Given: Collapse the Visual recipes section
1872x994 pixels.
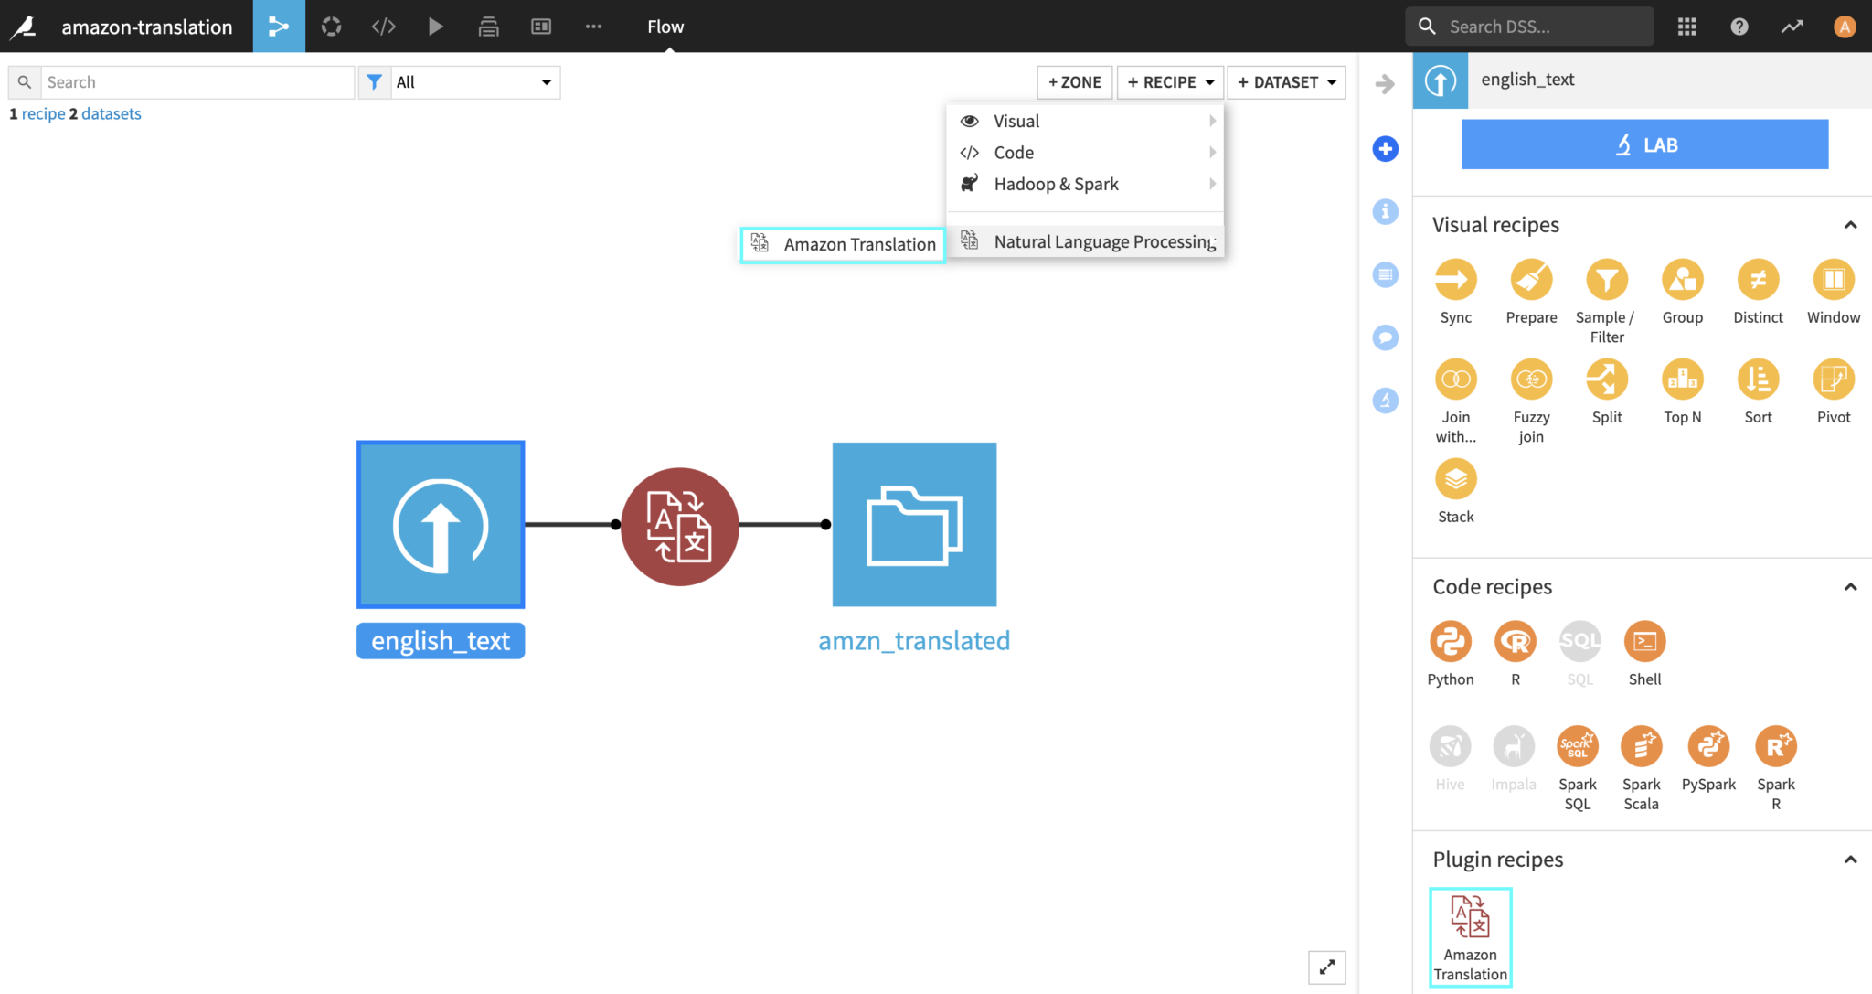Looking at the screenshot, I should click(1850, 225).
